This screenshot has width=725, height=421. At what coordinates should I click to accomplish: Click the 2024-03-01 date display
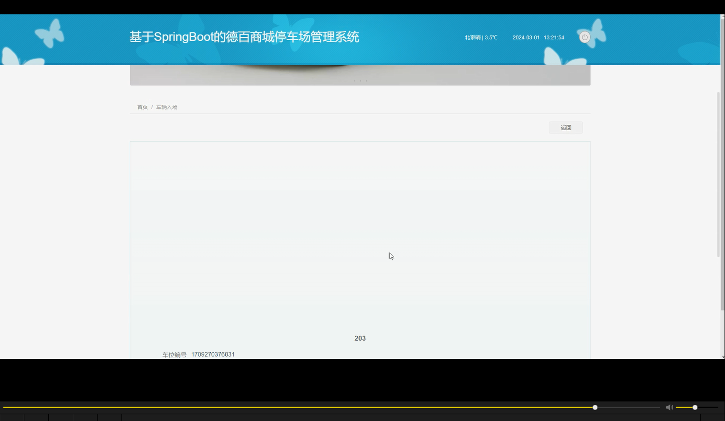tap(525, 37)
